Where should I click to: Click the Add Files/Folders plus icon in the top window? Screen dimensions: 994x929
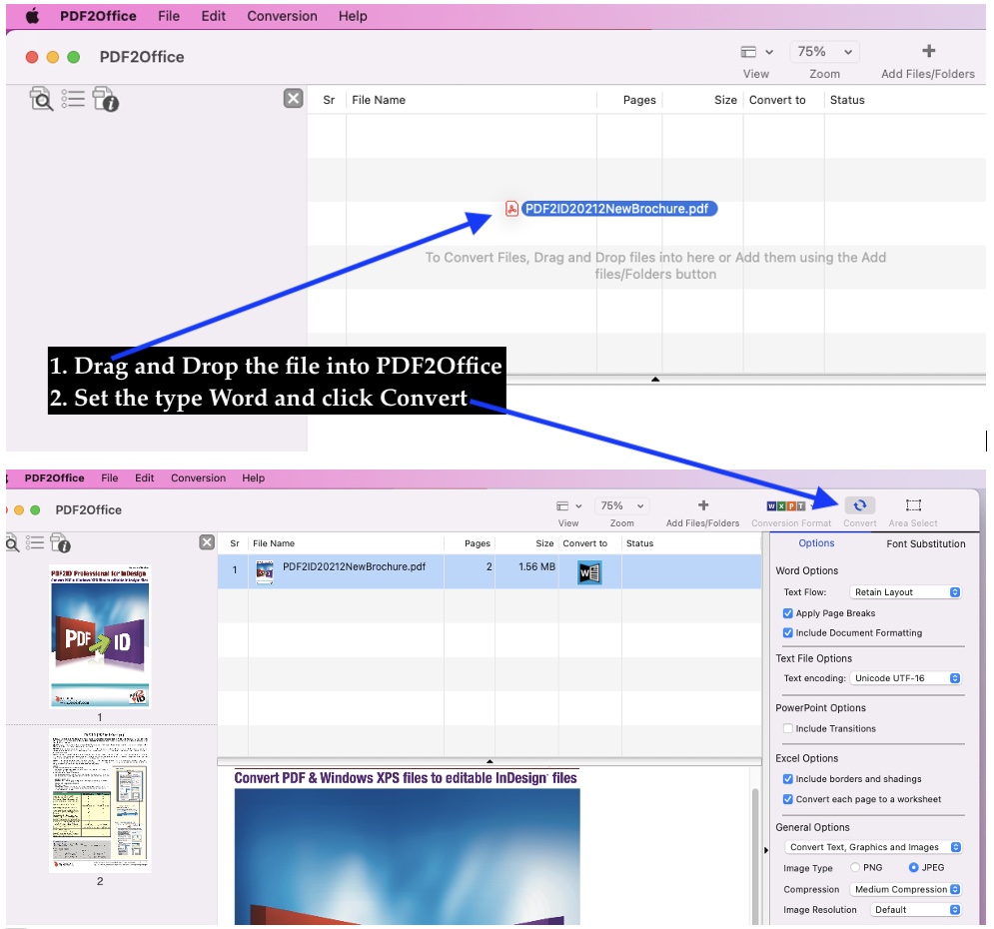928,51
